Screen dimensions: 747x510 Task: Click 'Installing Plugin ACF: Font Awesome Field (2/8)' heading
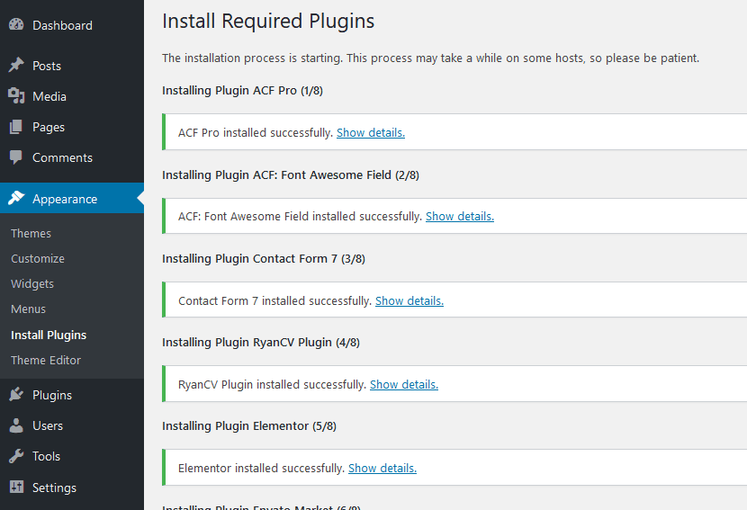pyautogui.click(x=291, y=175)
